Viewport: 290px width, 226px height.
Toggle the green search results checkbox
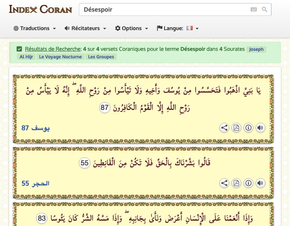19,49
